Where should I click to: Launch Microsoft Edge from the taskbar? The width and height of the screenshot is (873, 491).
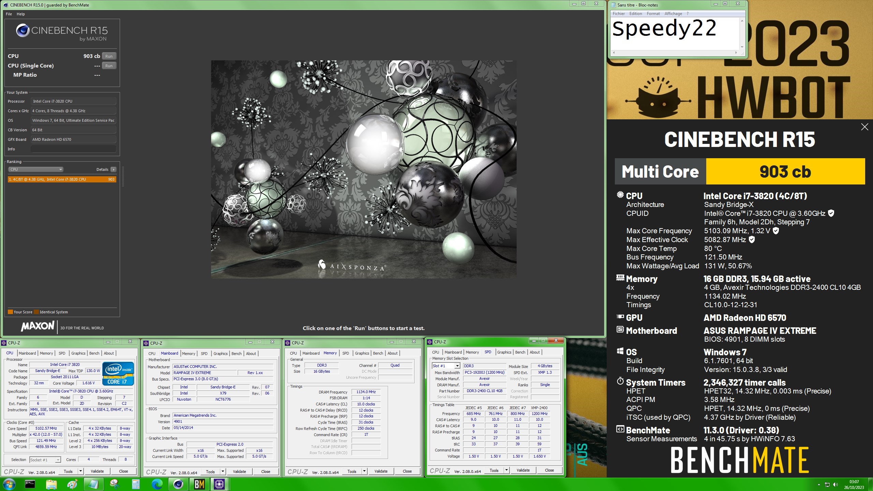157,484
